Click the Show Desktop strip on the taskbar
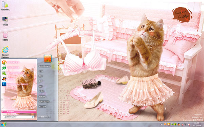Image resolution: width=204 pixels, height=127 pixels. [203, 124]
